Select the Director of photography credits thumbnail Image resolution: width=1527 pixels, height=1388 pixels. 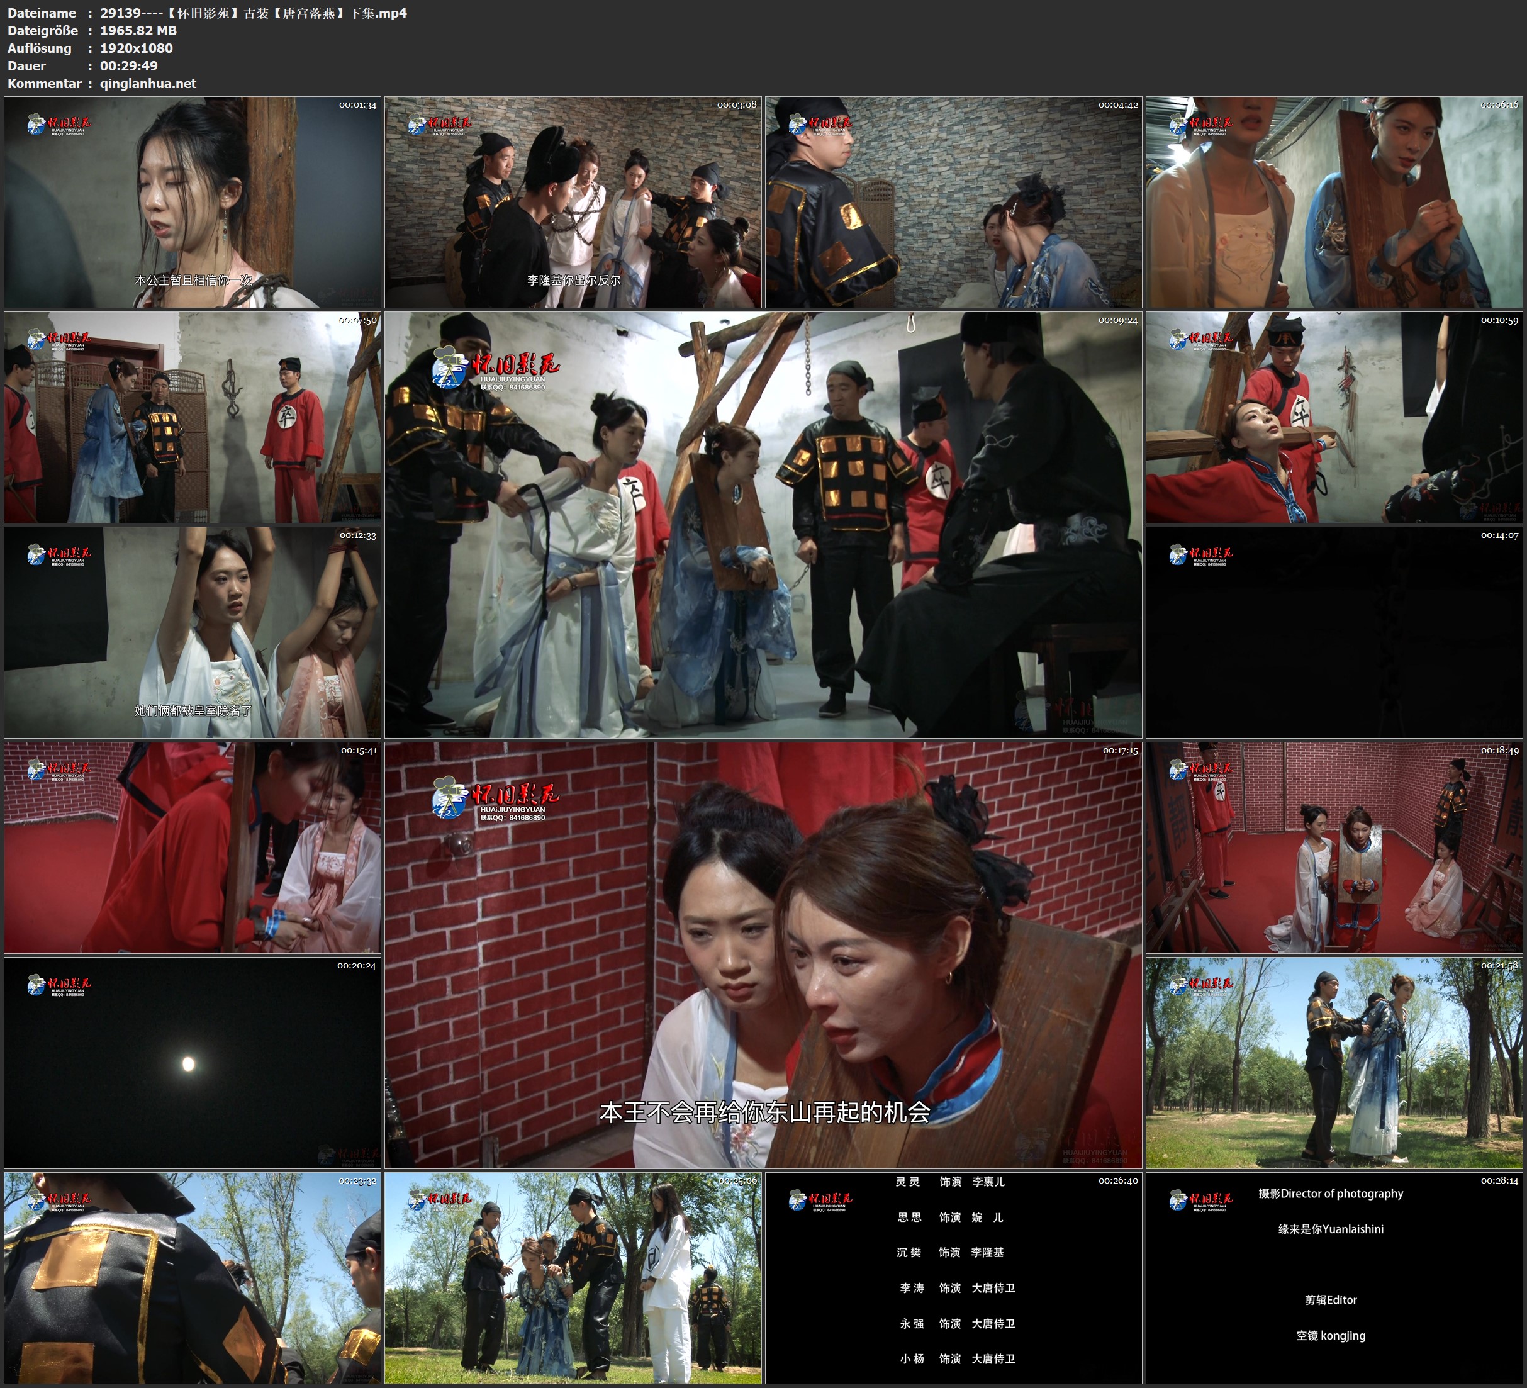tap(1334, 1277)
